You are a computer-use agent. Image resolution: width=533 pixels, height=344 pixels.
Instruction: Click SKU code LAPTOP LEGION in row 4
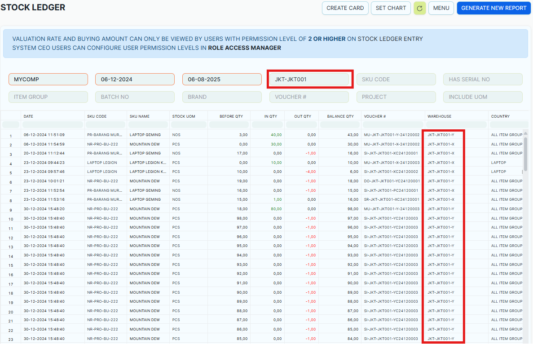click(x=102, y=163)
